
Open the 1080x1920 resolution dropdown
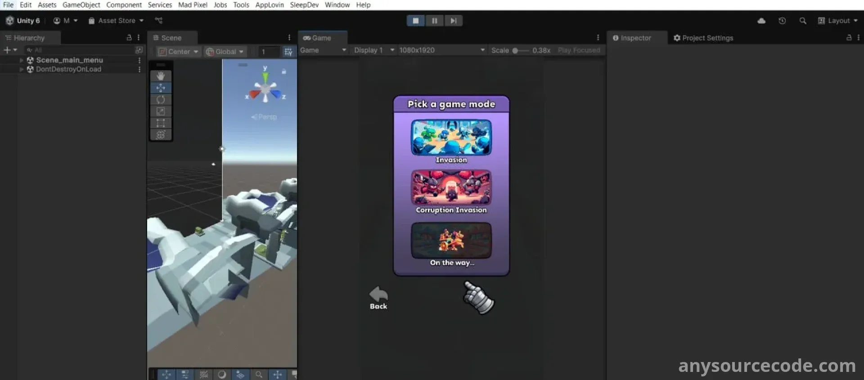point(441,50)
